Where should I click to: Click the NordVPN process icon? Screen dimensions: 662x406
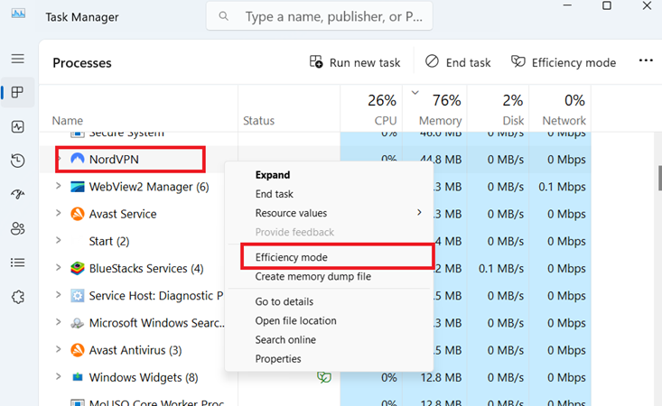(x=78, y=159)
